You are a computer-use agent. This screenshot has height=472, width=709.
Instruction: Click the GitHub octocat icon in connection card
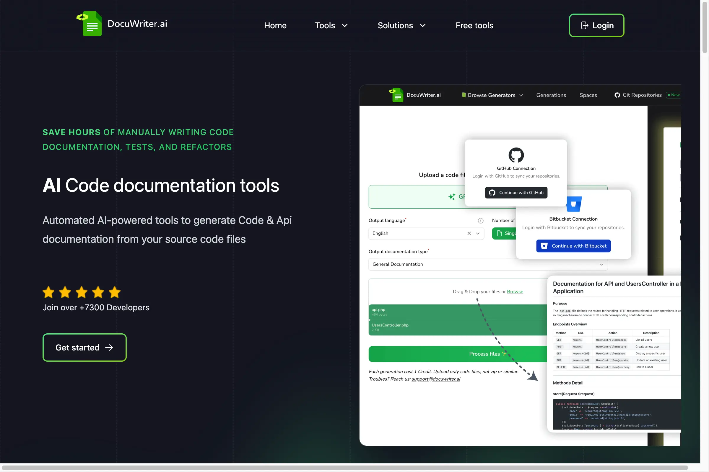(516, 155)
